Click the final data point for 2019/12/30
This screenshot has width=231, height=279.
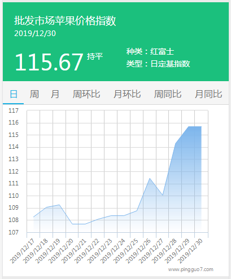point(201,126)
